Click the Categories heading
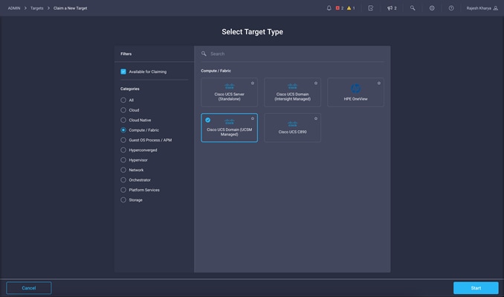The image size is (504, 297). point(130,89)
